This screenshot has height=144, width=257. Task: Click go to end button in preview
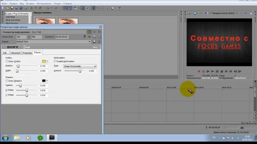tap(230, 71)
